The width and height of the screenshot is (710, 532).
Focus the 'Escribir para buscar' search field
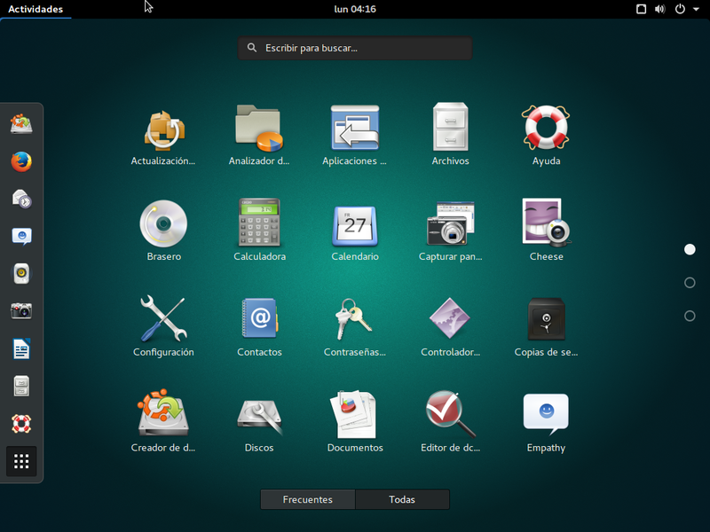coord(355,48)
